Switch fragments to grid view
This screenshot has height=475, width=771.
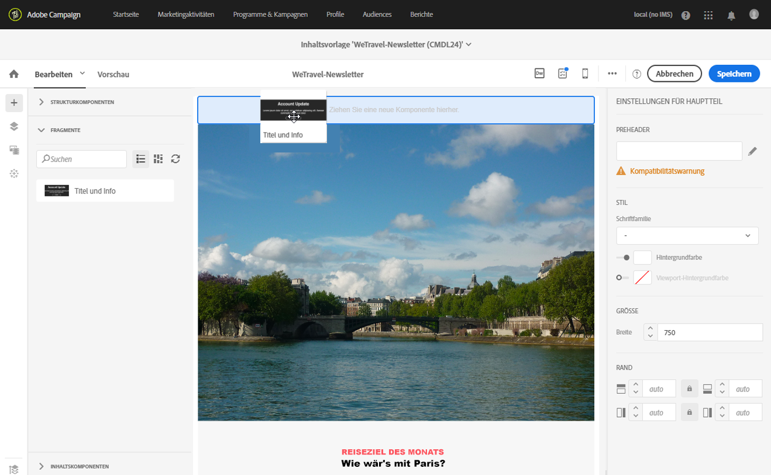[x=158, y=159]
